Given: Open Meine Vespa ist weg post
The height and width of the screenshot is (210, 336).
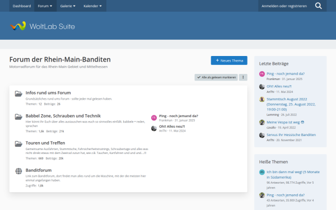Looking at the screenshot, I should [x=286, y=122].
